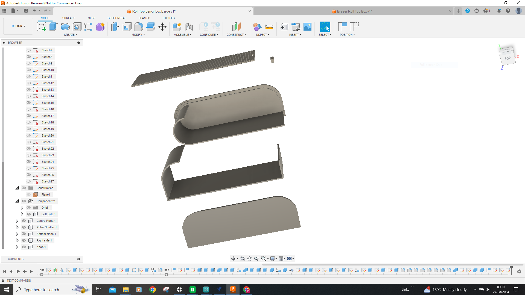Click the Insert Canvas image icon

[307, 27]
